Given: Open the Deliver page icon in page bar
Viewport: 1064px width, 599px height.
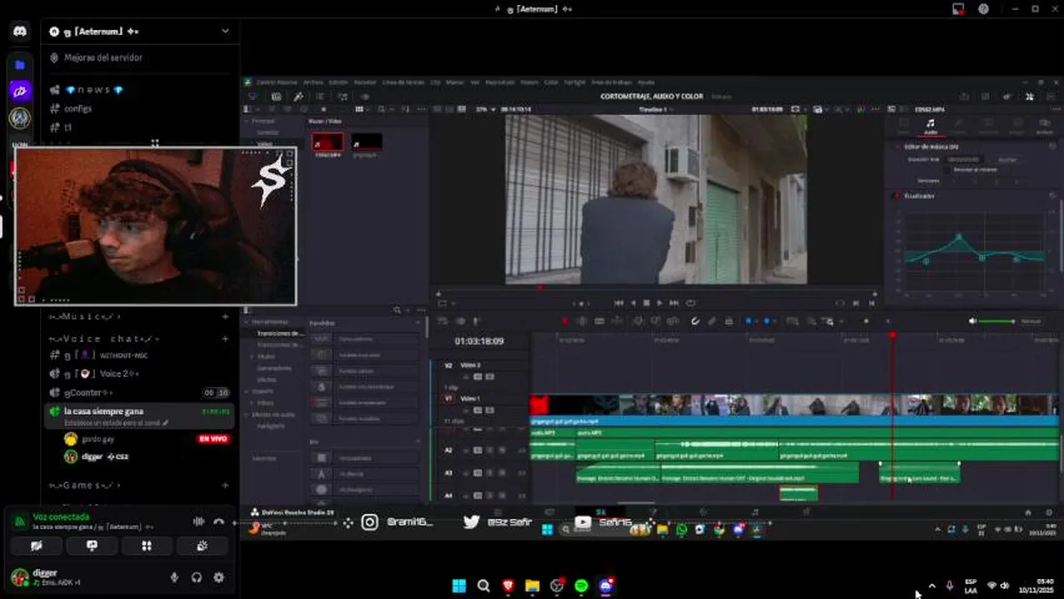Looking at the screenshot, I should (806, 512).
